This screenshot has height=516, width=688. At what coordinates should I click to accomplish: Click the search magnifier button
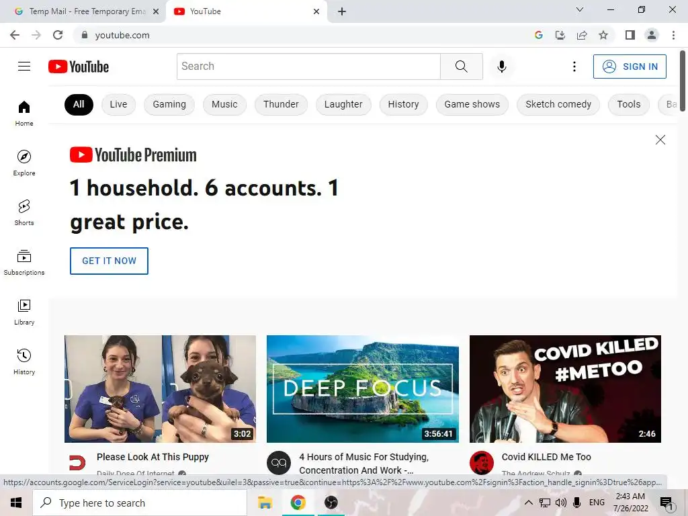(x=461, y=67)
